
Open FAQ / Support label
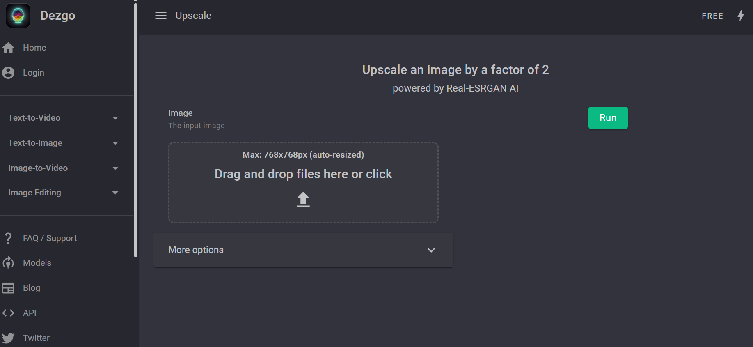coord(50,238)
